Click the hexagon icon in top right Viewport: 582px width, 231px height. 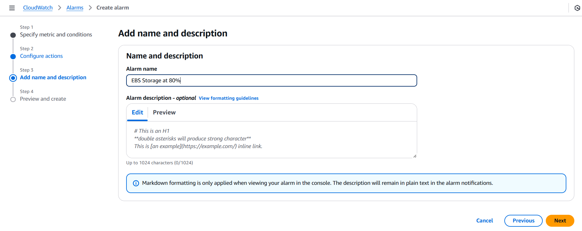577,8
